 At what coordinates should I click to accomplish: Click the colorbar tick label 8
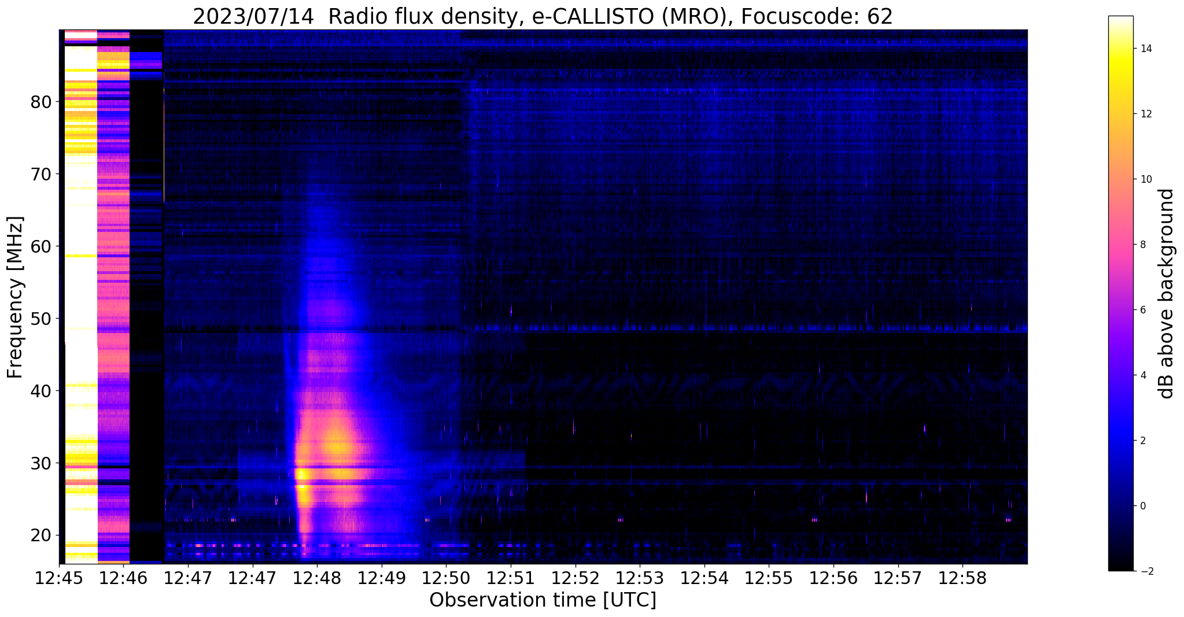(x=1143, y=245)
